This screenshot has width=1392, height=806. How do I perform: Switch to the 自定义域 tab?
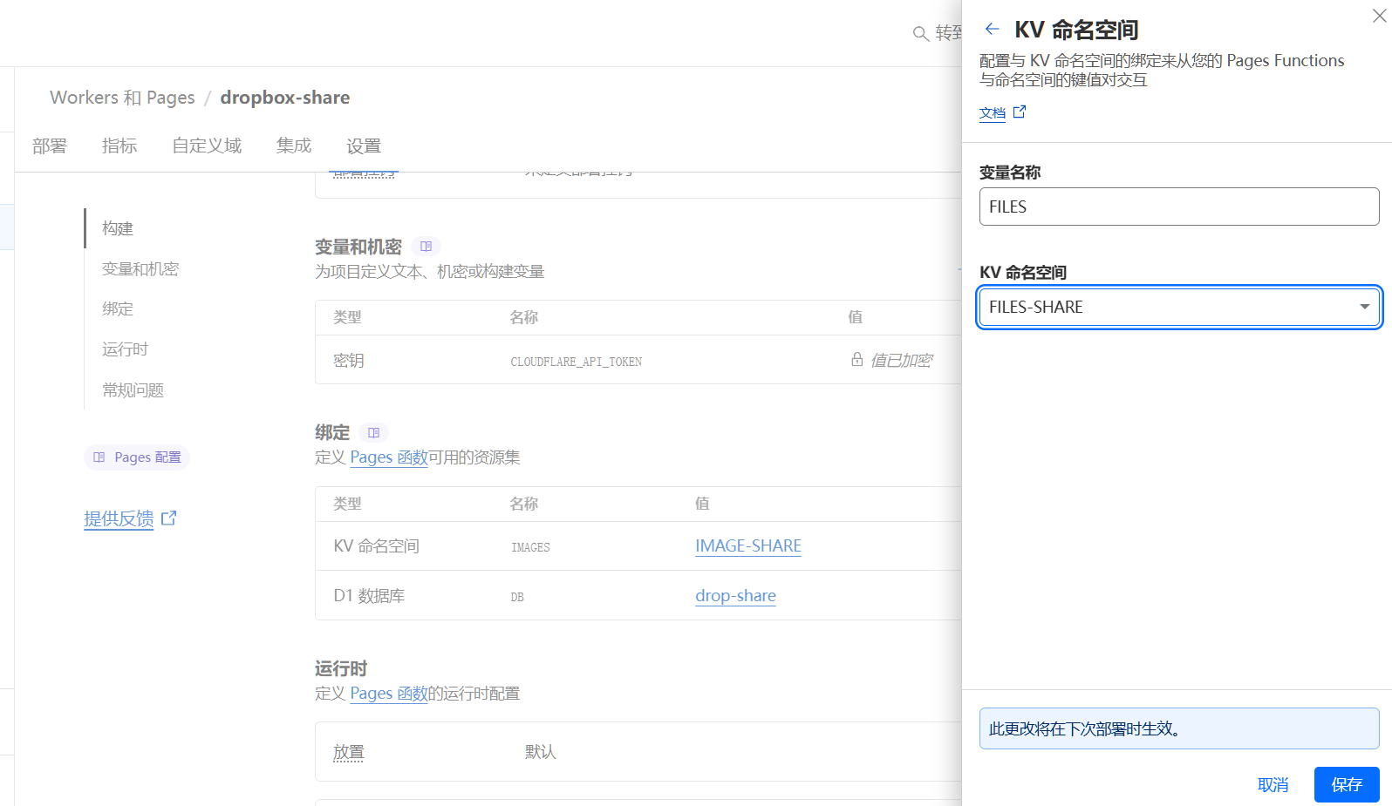tap(207, 146)
